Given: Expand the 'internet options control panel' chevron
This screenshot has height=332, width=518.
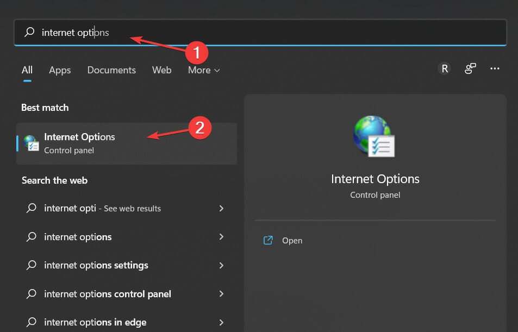Looking at the screenshot, I should point(221,293).
